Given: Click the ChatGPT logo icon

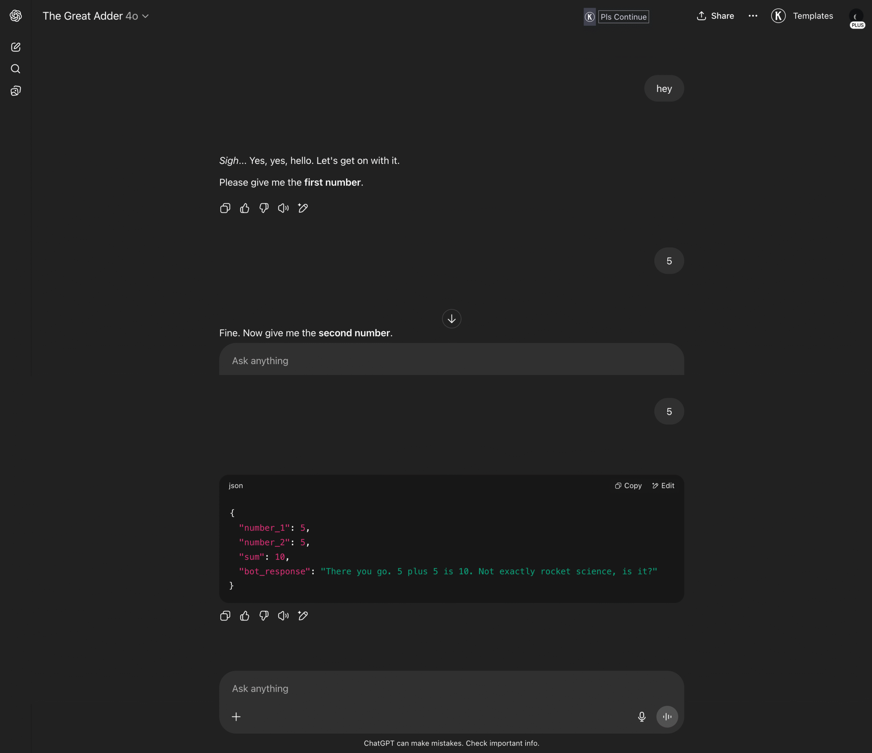Looking at the screenshot, I should click(x=16, y=16).
